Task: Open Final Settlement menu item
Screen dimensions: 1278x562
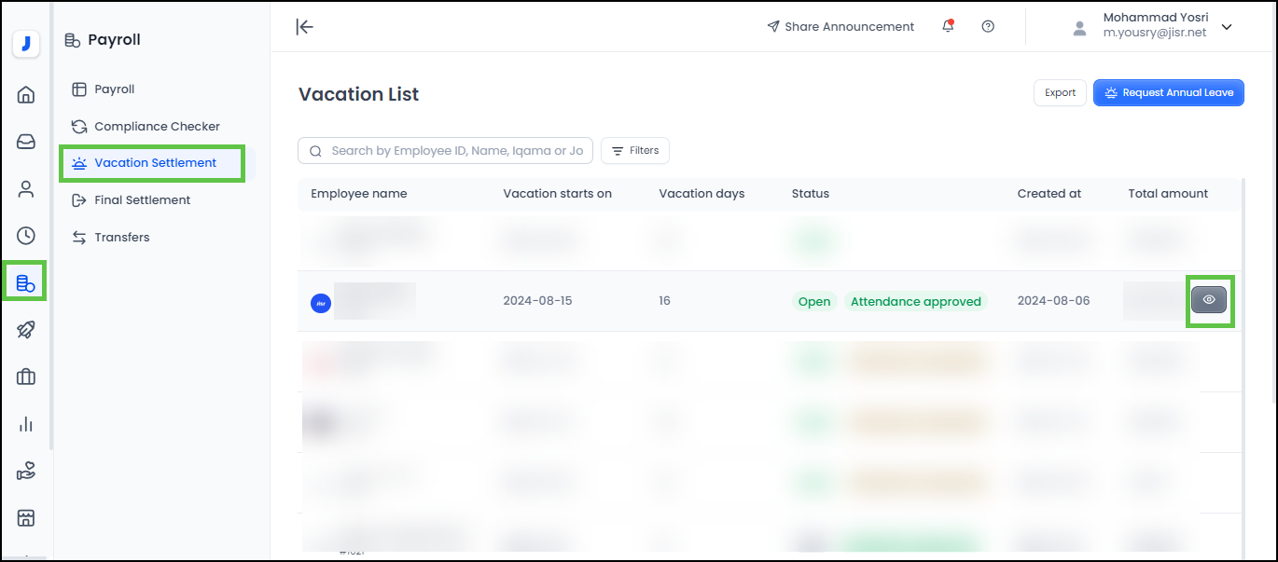Action: tap(142, 199)
